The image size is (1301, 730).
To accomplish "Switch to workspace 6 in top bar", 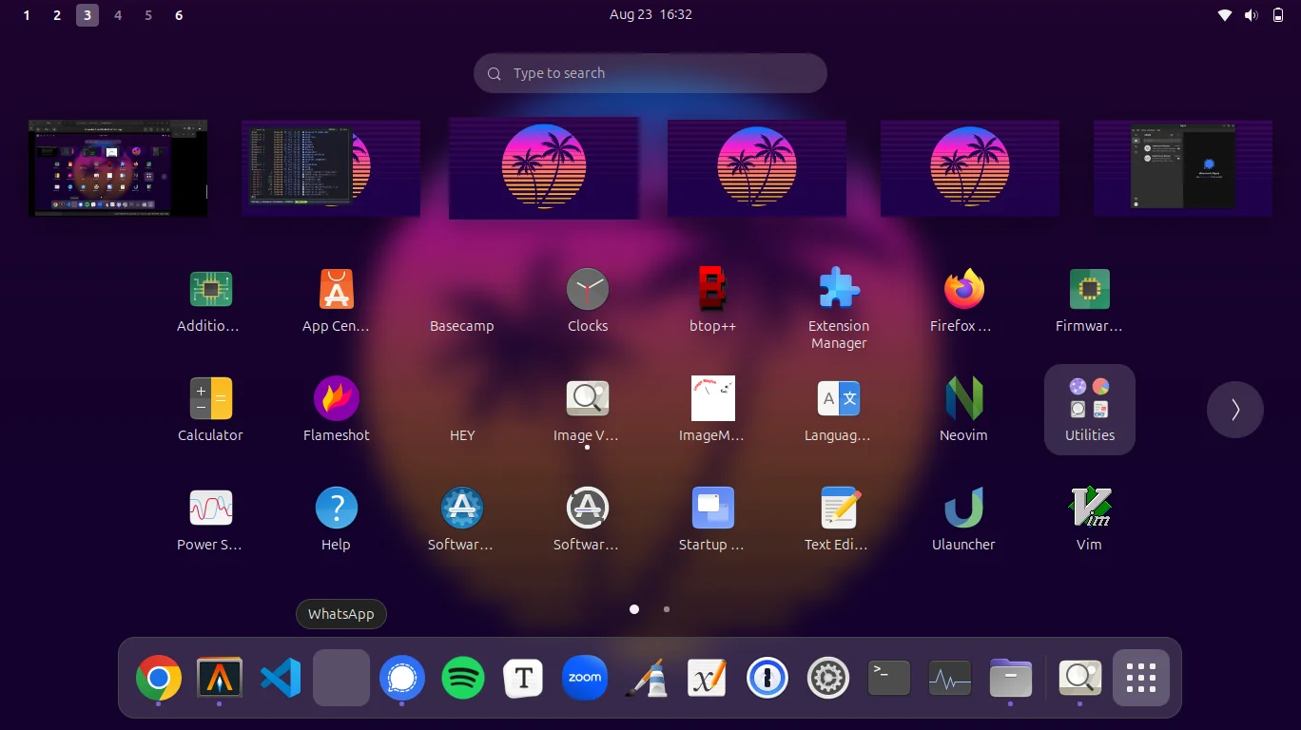I will (179, 15).
